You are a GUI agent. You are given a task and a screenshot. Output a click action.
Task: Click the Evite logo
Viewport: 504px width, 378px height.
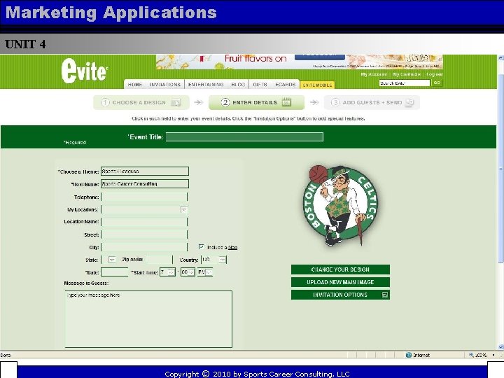84,71
